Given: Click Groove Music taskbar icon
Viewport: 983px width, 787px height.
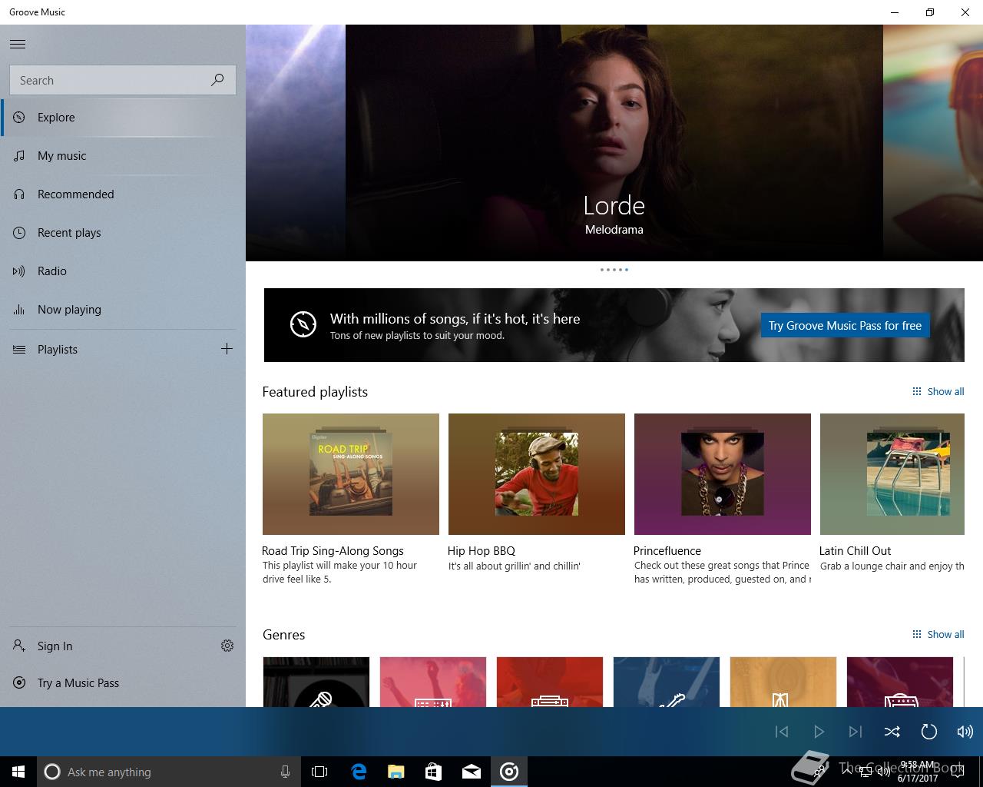Looking at the screenshot, I should click(509, 772).
